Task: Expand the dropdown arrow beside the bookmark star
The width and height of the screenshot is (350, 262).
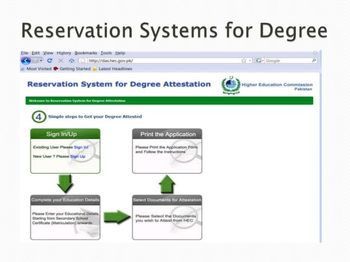Action: point(250,61)
